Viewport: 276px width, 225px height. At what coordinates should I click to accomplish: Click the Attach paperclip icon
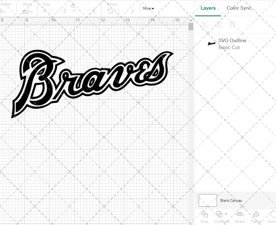(240, 214)
